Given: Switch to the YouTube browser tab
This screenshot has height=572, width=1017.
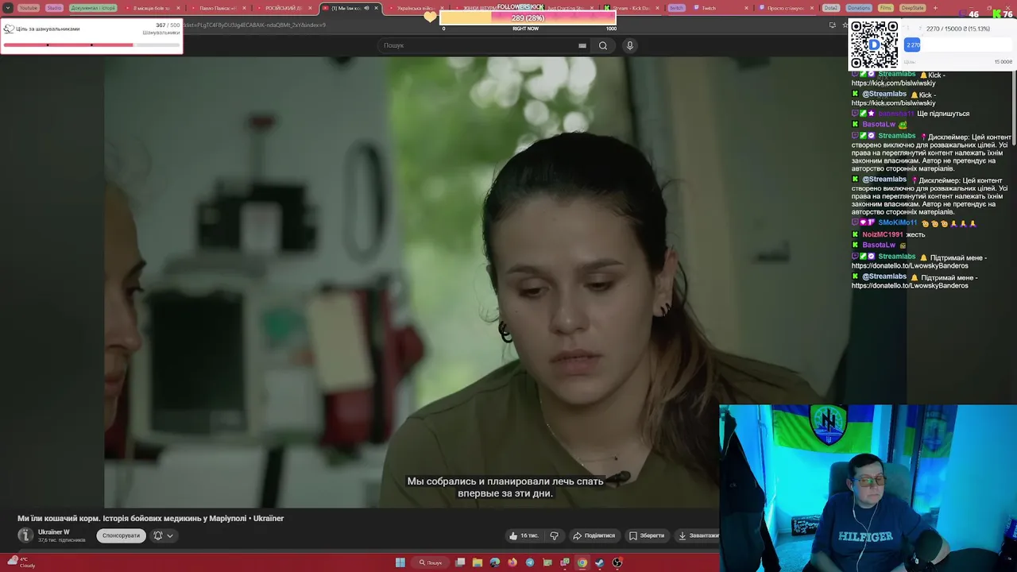Looking at the screenshot, I should point(28,8).
